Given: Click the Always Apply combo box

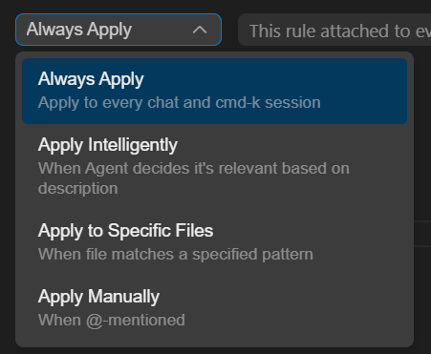Looking at the screenshot, I should click(x=119, y=30).
